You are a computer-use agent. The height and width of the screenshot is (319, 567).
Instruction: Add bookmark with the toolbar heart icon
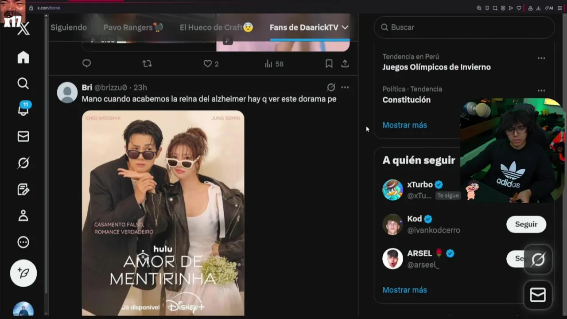pyautogui.click(x=519, y=8)
